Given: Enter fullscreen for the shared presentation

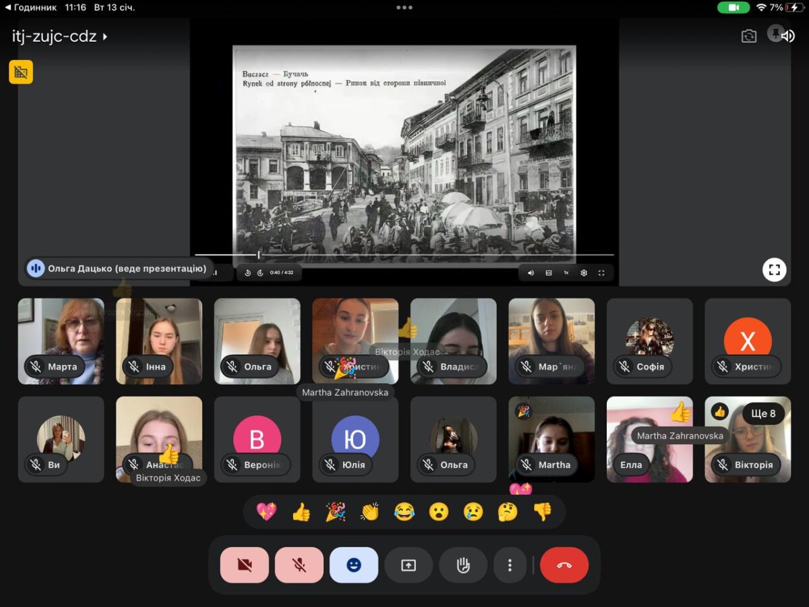Looking at the screenshot, I should [775, 270].
